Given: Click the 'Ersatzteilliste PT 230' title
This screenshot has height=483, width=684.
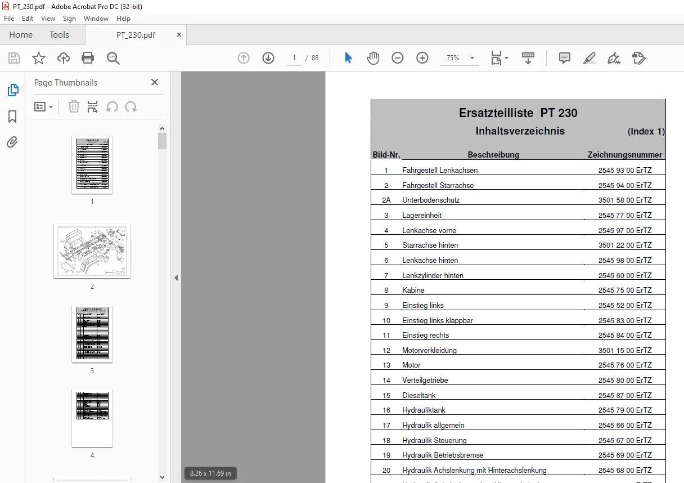Looking at the screenshot, I should [x=518, y=113].
